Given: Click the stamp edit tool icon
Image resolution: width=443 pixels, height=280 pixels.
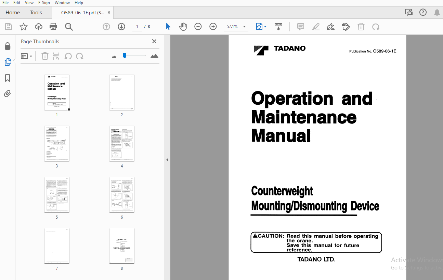Looking at the screenshot, I should (x=346, y=27).
